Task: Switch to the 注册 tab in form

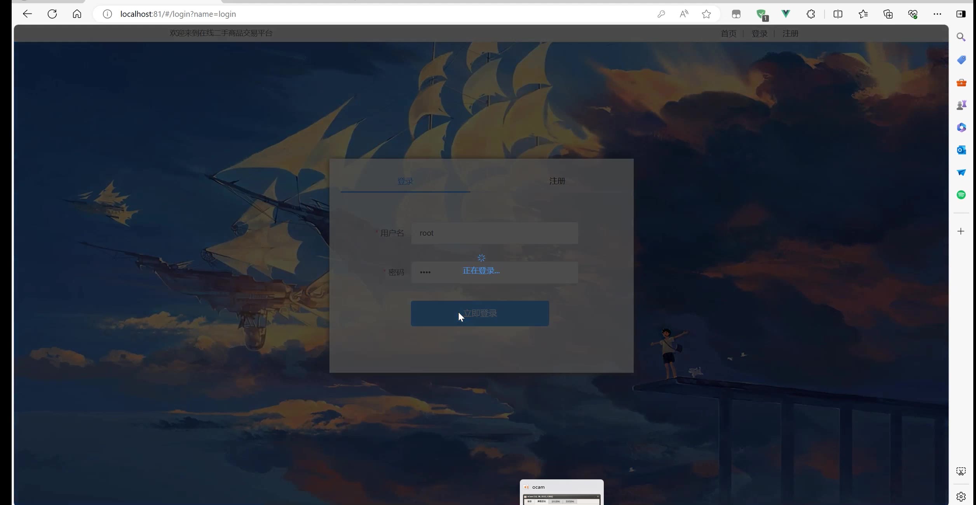Action: coord(557,181)
